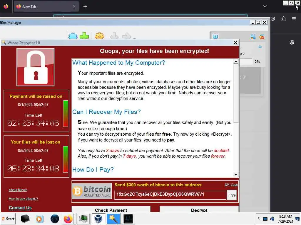Open the computer monitor taskbar icon

83,219
